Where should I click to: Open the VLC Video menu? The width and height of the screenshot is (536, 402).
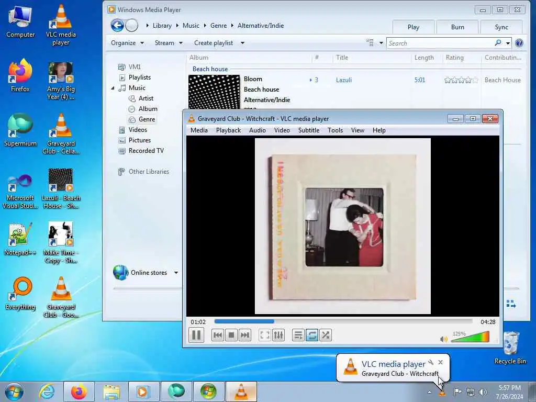[282, 130]
